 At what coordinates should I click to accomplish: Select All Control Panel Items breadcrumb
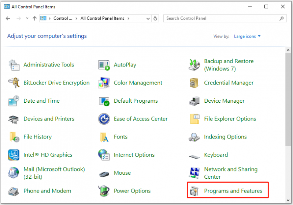click(103, 18)
